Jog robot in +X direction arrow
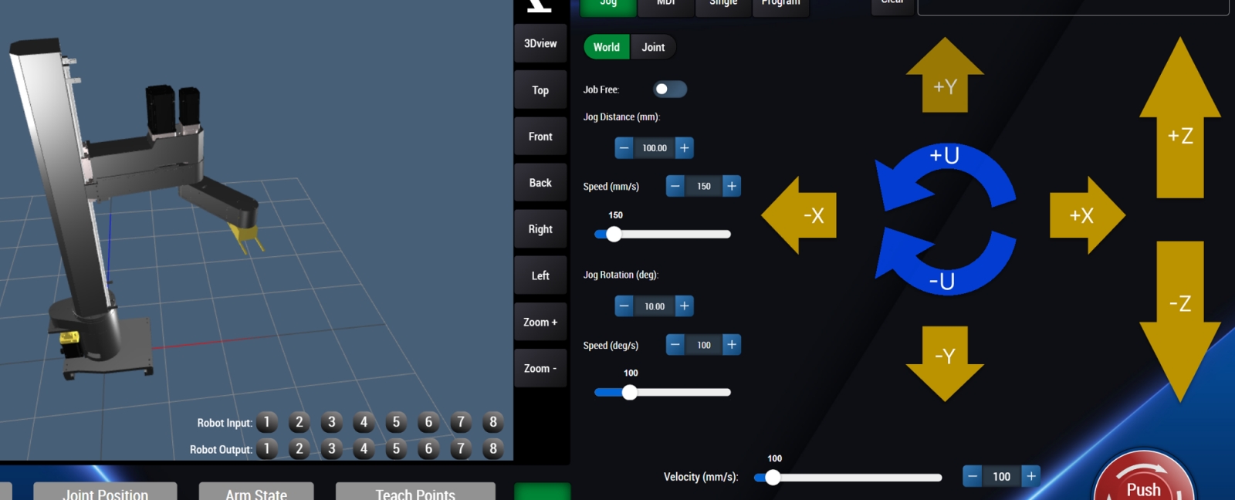This screenshot has width=1235, height=500. click(x=1088, y=215)
